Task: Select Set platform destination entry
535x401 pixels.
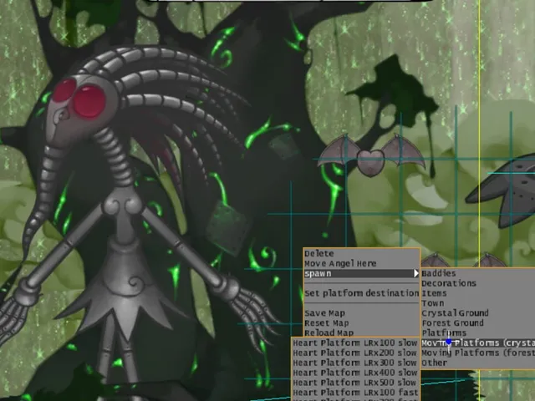Action: [x=361, y=293]
